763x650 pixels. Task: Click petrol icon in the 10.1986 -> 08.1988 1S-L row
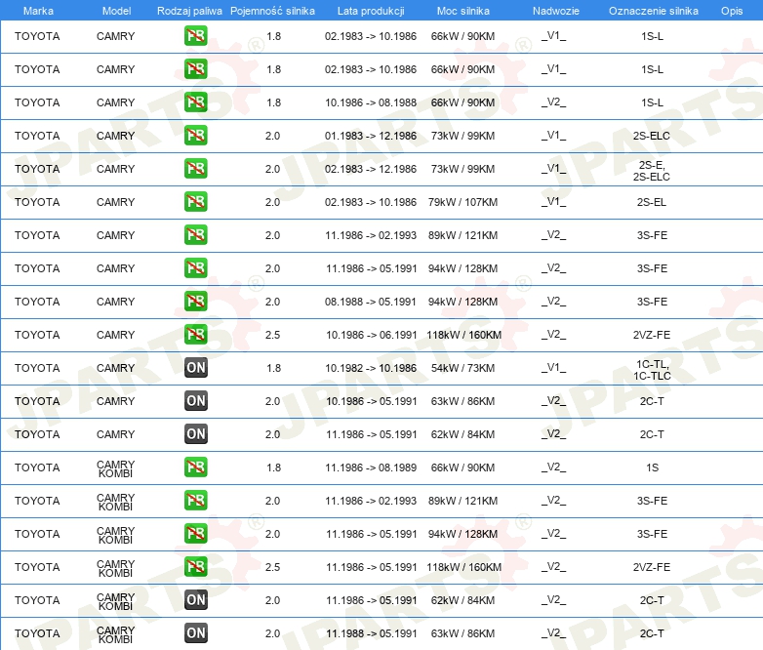(x=195, y=102)
